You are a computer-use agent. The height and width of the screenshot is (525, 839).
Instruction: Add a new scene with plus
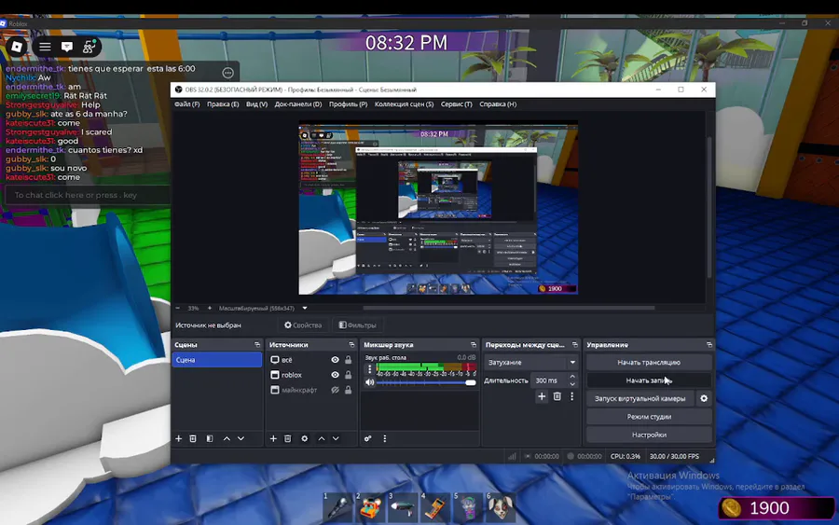[x=179, y=438]
